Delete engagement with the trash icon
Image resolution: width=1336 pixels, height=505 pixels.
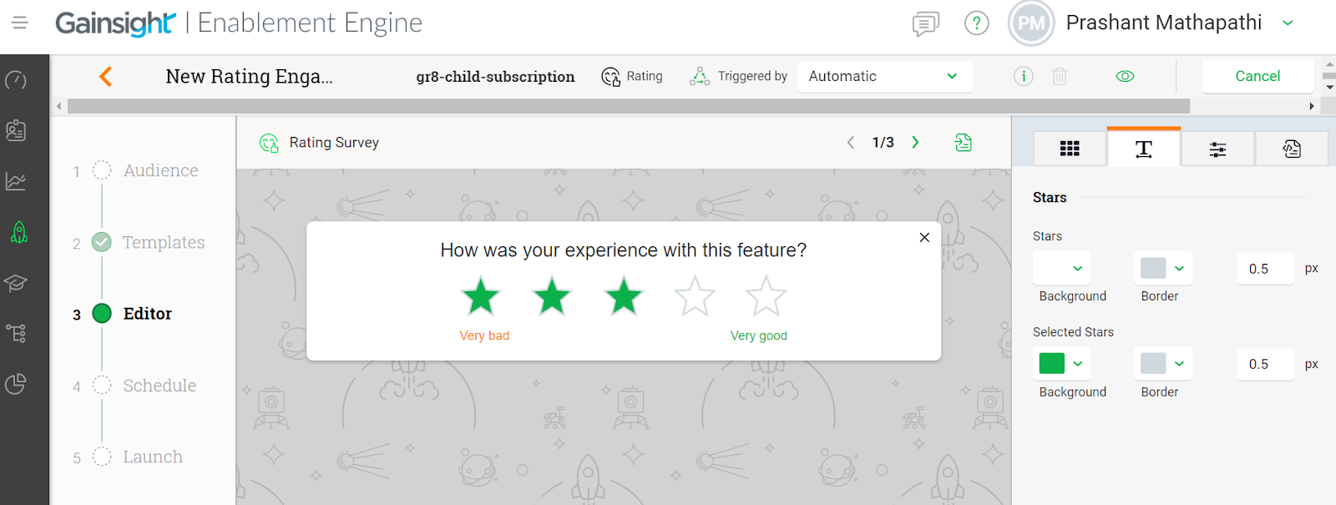pos(1060,77)
